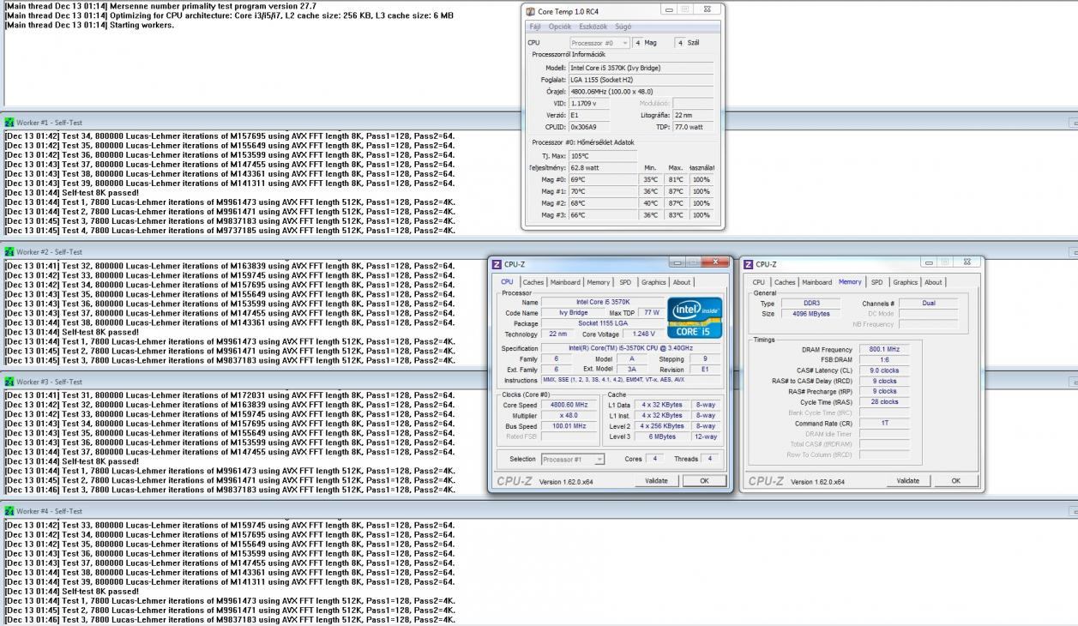Image resolution: width=1078 pixels, height=626 pixels.
Task: Select the Memory tab in right CPU-Z window
Action: pos(850,282)
